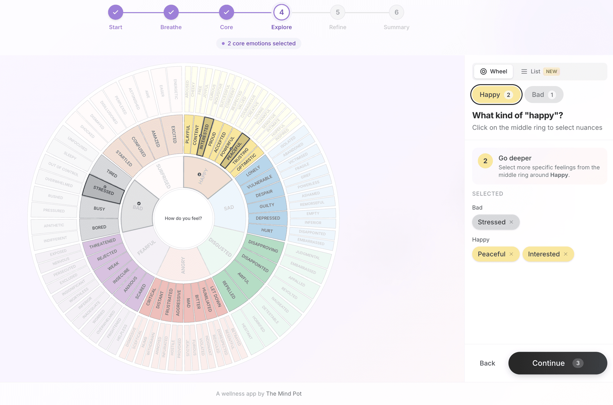This screenshot has height=405, width=613.
Task: Deselect the STRESSED wheel segment
Action: click(103, 189)
